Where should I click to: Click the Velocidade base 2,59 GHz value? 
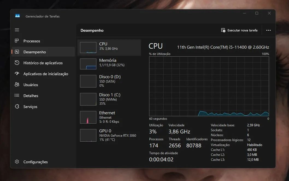point(253,125)
